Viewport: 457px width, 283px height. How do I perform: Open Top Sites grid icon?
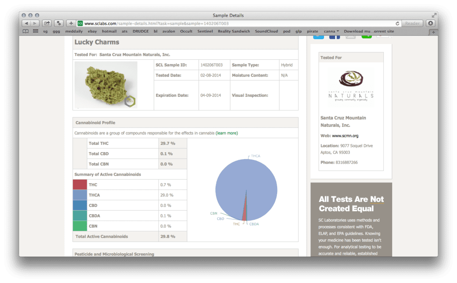click(36, 32)
